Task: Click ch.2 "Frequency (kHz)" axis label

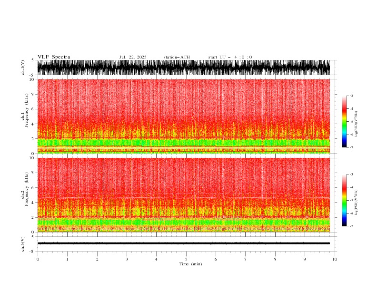Action: (x=27, y=189)
